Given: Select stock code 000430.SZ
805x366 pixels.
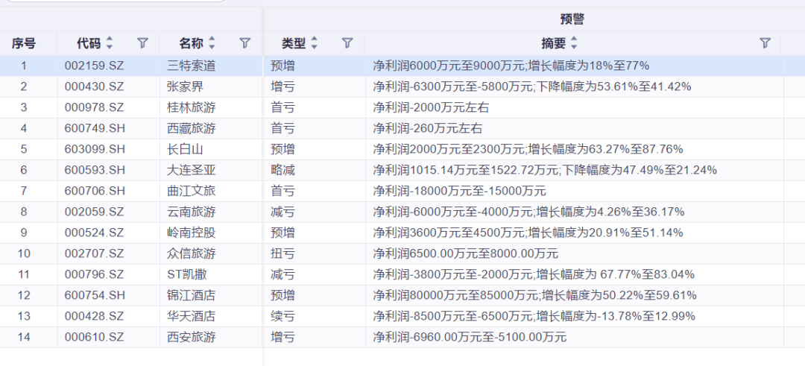Looking at the screenshot, I should pyautogui.click(x=95, y=86).
